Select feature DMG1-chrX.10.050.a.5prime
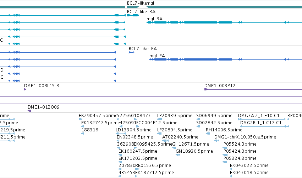This screenshot has height=178, width=302. 245,137
